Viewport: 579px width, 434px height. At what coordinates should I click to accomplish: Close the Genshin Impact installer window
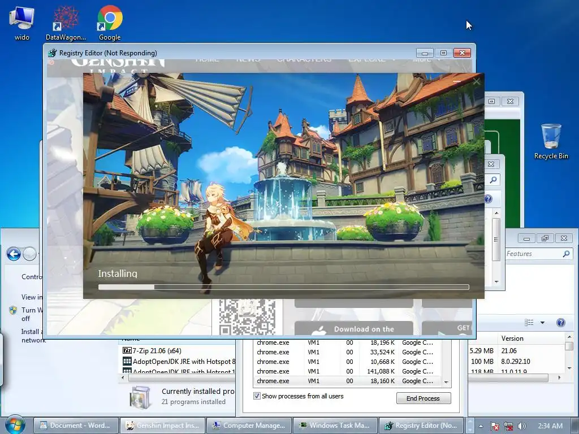click(x=477, y=81)
